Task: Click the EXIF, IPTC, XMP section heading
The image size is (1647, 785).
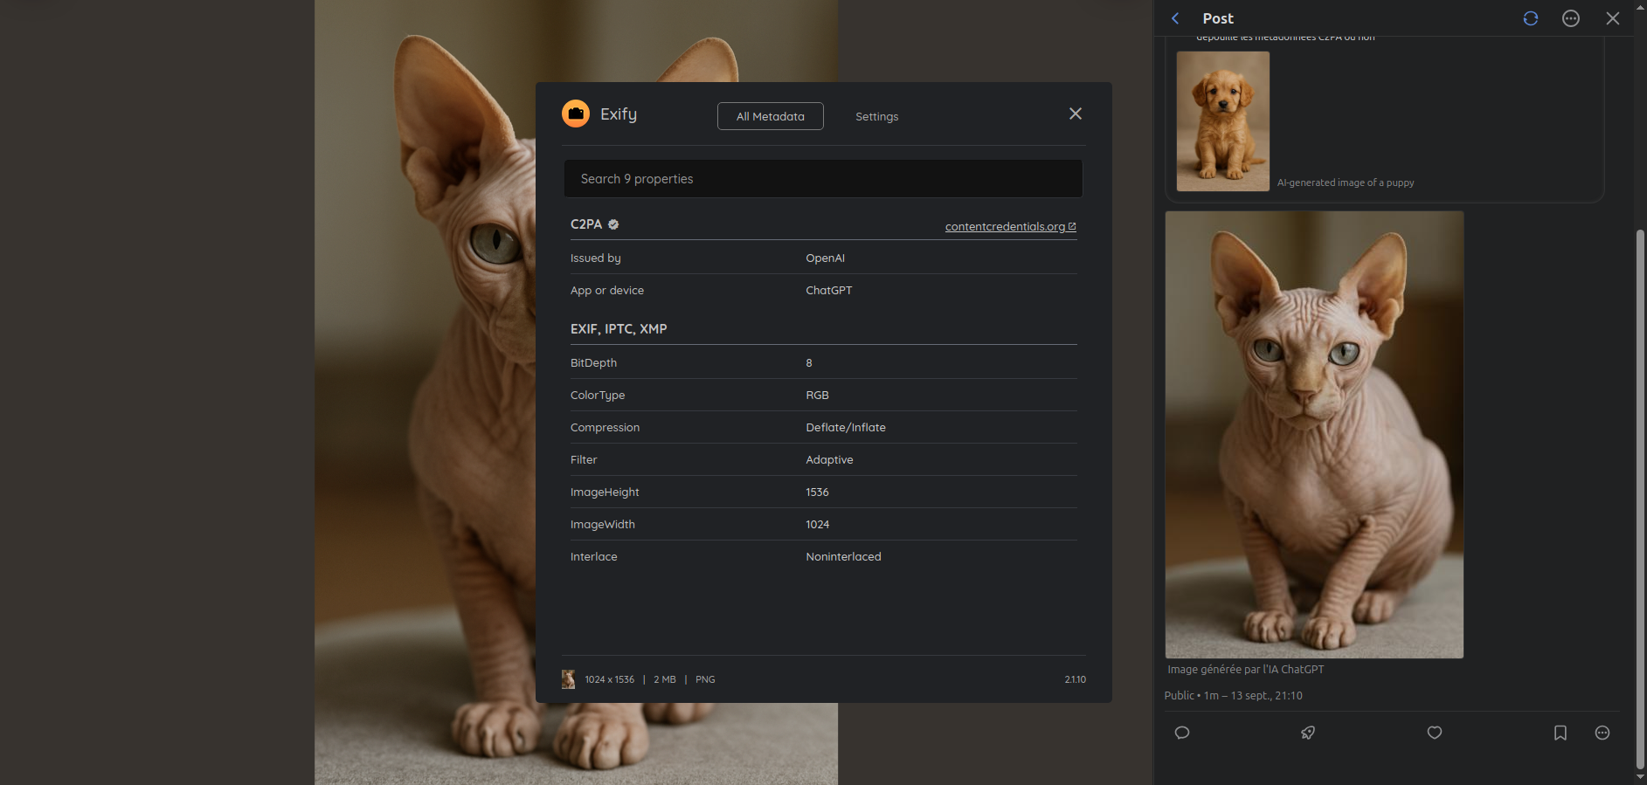Action: (619, 328)
